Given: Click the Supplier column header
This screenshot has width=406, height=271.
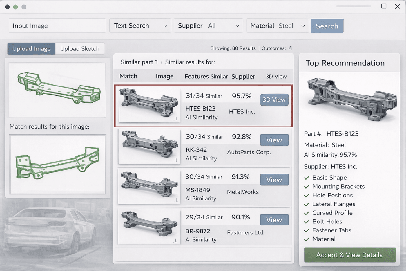Looking at the screenshot, I should (243, 76).
